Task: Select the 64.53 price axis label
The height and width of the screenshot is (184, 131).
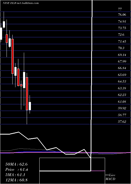Action: click(122, 81)
